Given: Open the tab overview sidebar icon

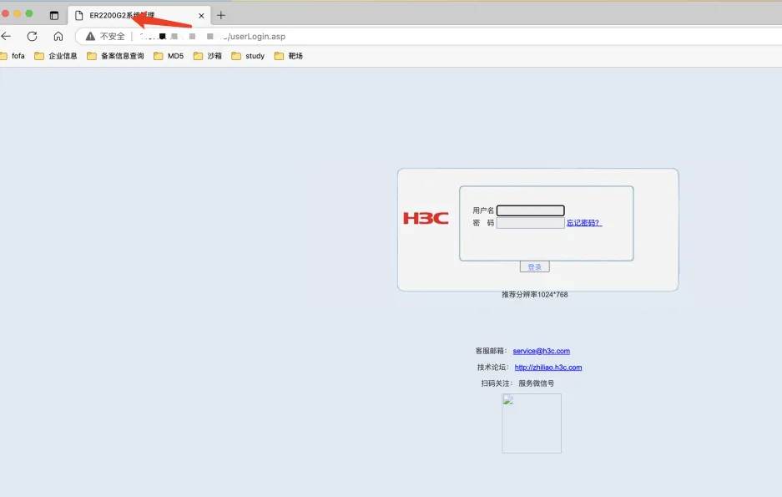Looking at the screenshot, I should pos(54,16).
